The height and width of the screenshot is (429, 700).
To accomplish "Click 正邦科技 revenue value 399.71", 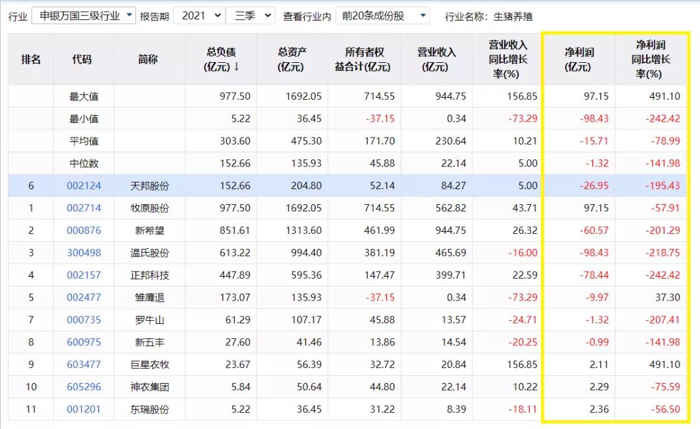I will [x=450, y=275].
